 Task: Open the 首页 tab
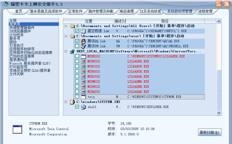pyautogui.click(x=19, y=11)
